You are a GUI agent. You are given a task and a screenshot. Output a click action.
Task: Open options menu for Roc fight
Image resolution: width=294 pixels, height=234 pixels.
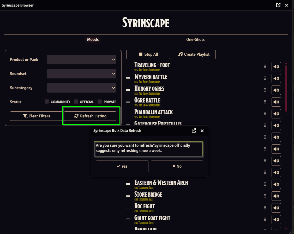tap(265, 208)
